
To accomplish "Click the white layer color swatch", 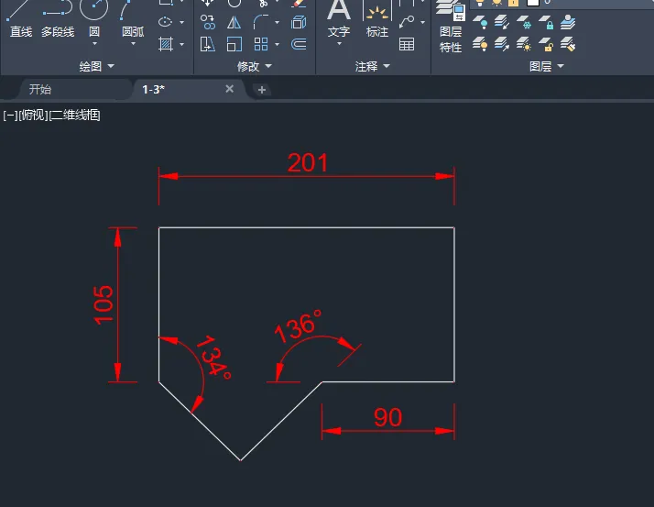I will 532,3.
